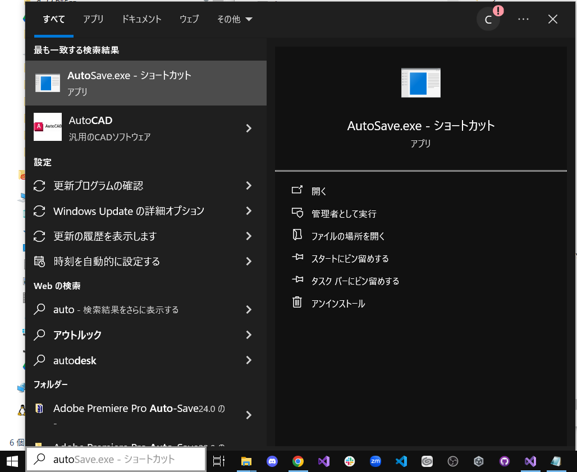Click the AutoCAD app icon

pos(48,127)
